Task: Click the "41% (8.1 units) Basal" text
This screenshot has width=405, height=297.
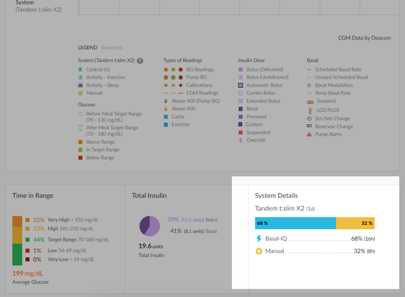Action: tap(193, 231)
